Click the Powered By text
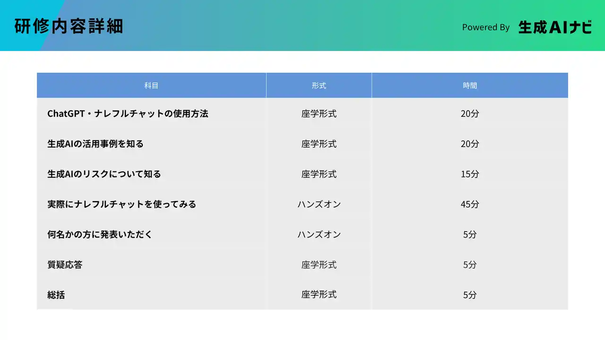Viewport: 605px width, 340px height. pos(486,27)
